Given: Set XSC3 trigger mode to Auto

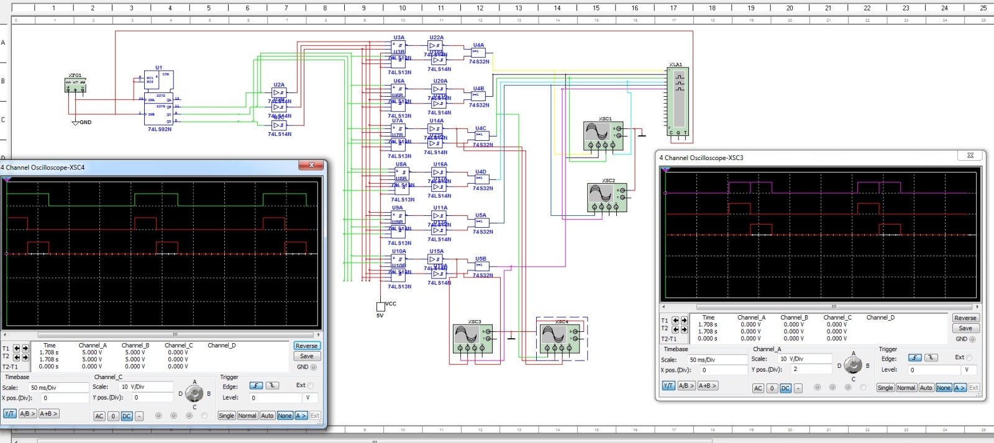Looking at the screenshot, I should pos(926,388).
